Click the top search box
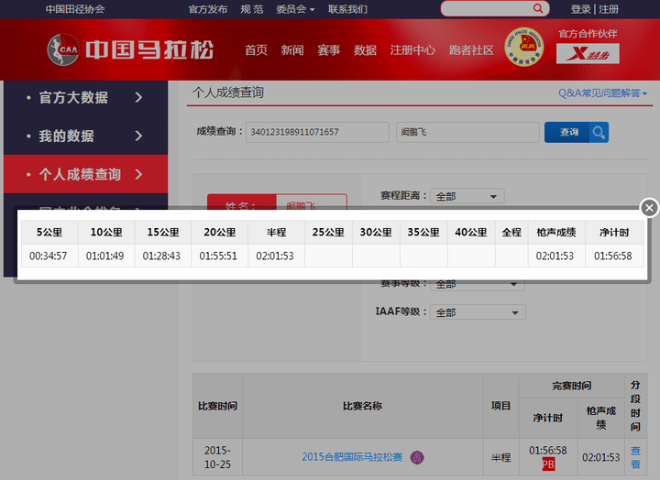The height and width of the screenshot is (480, 660). [495, 8]
